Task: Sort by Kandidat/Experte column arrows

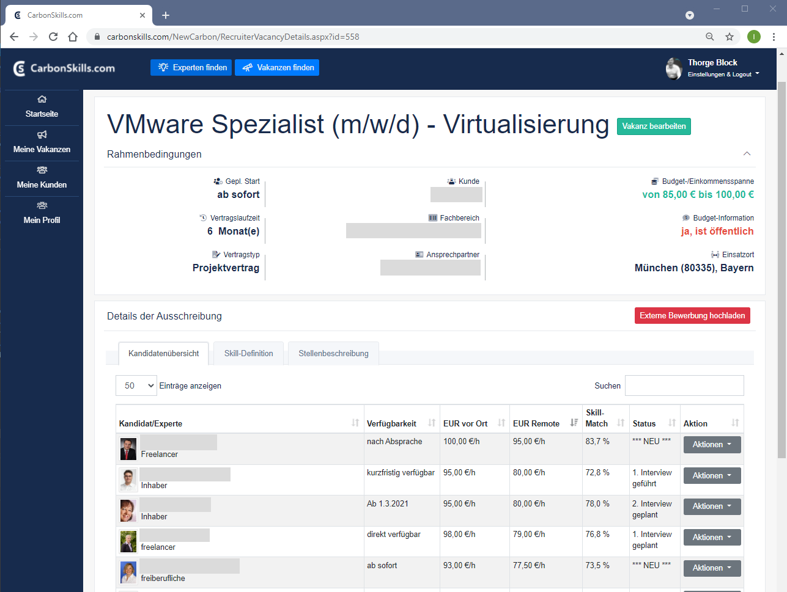Action: click(355, 423)
